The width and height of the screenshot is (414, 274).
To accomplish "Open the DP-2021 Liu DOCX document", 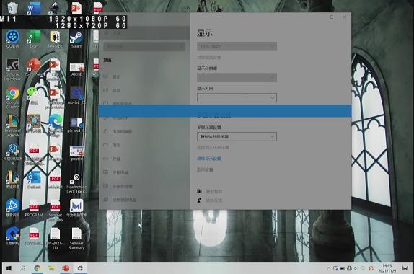I will coord(55,239).
